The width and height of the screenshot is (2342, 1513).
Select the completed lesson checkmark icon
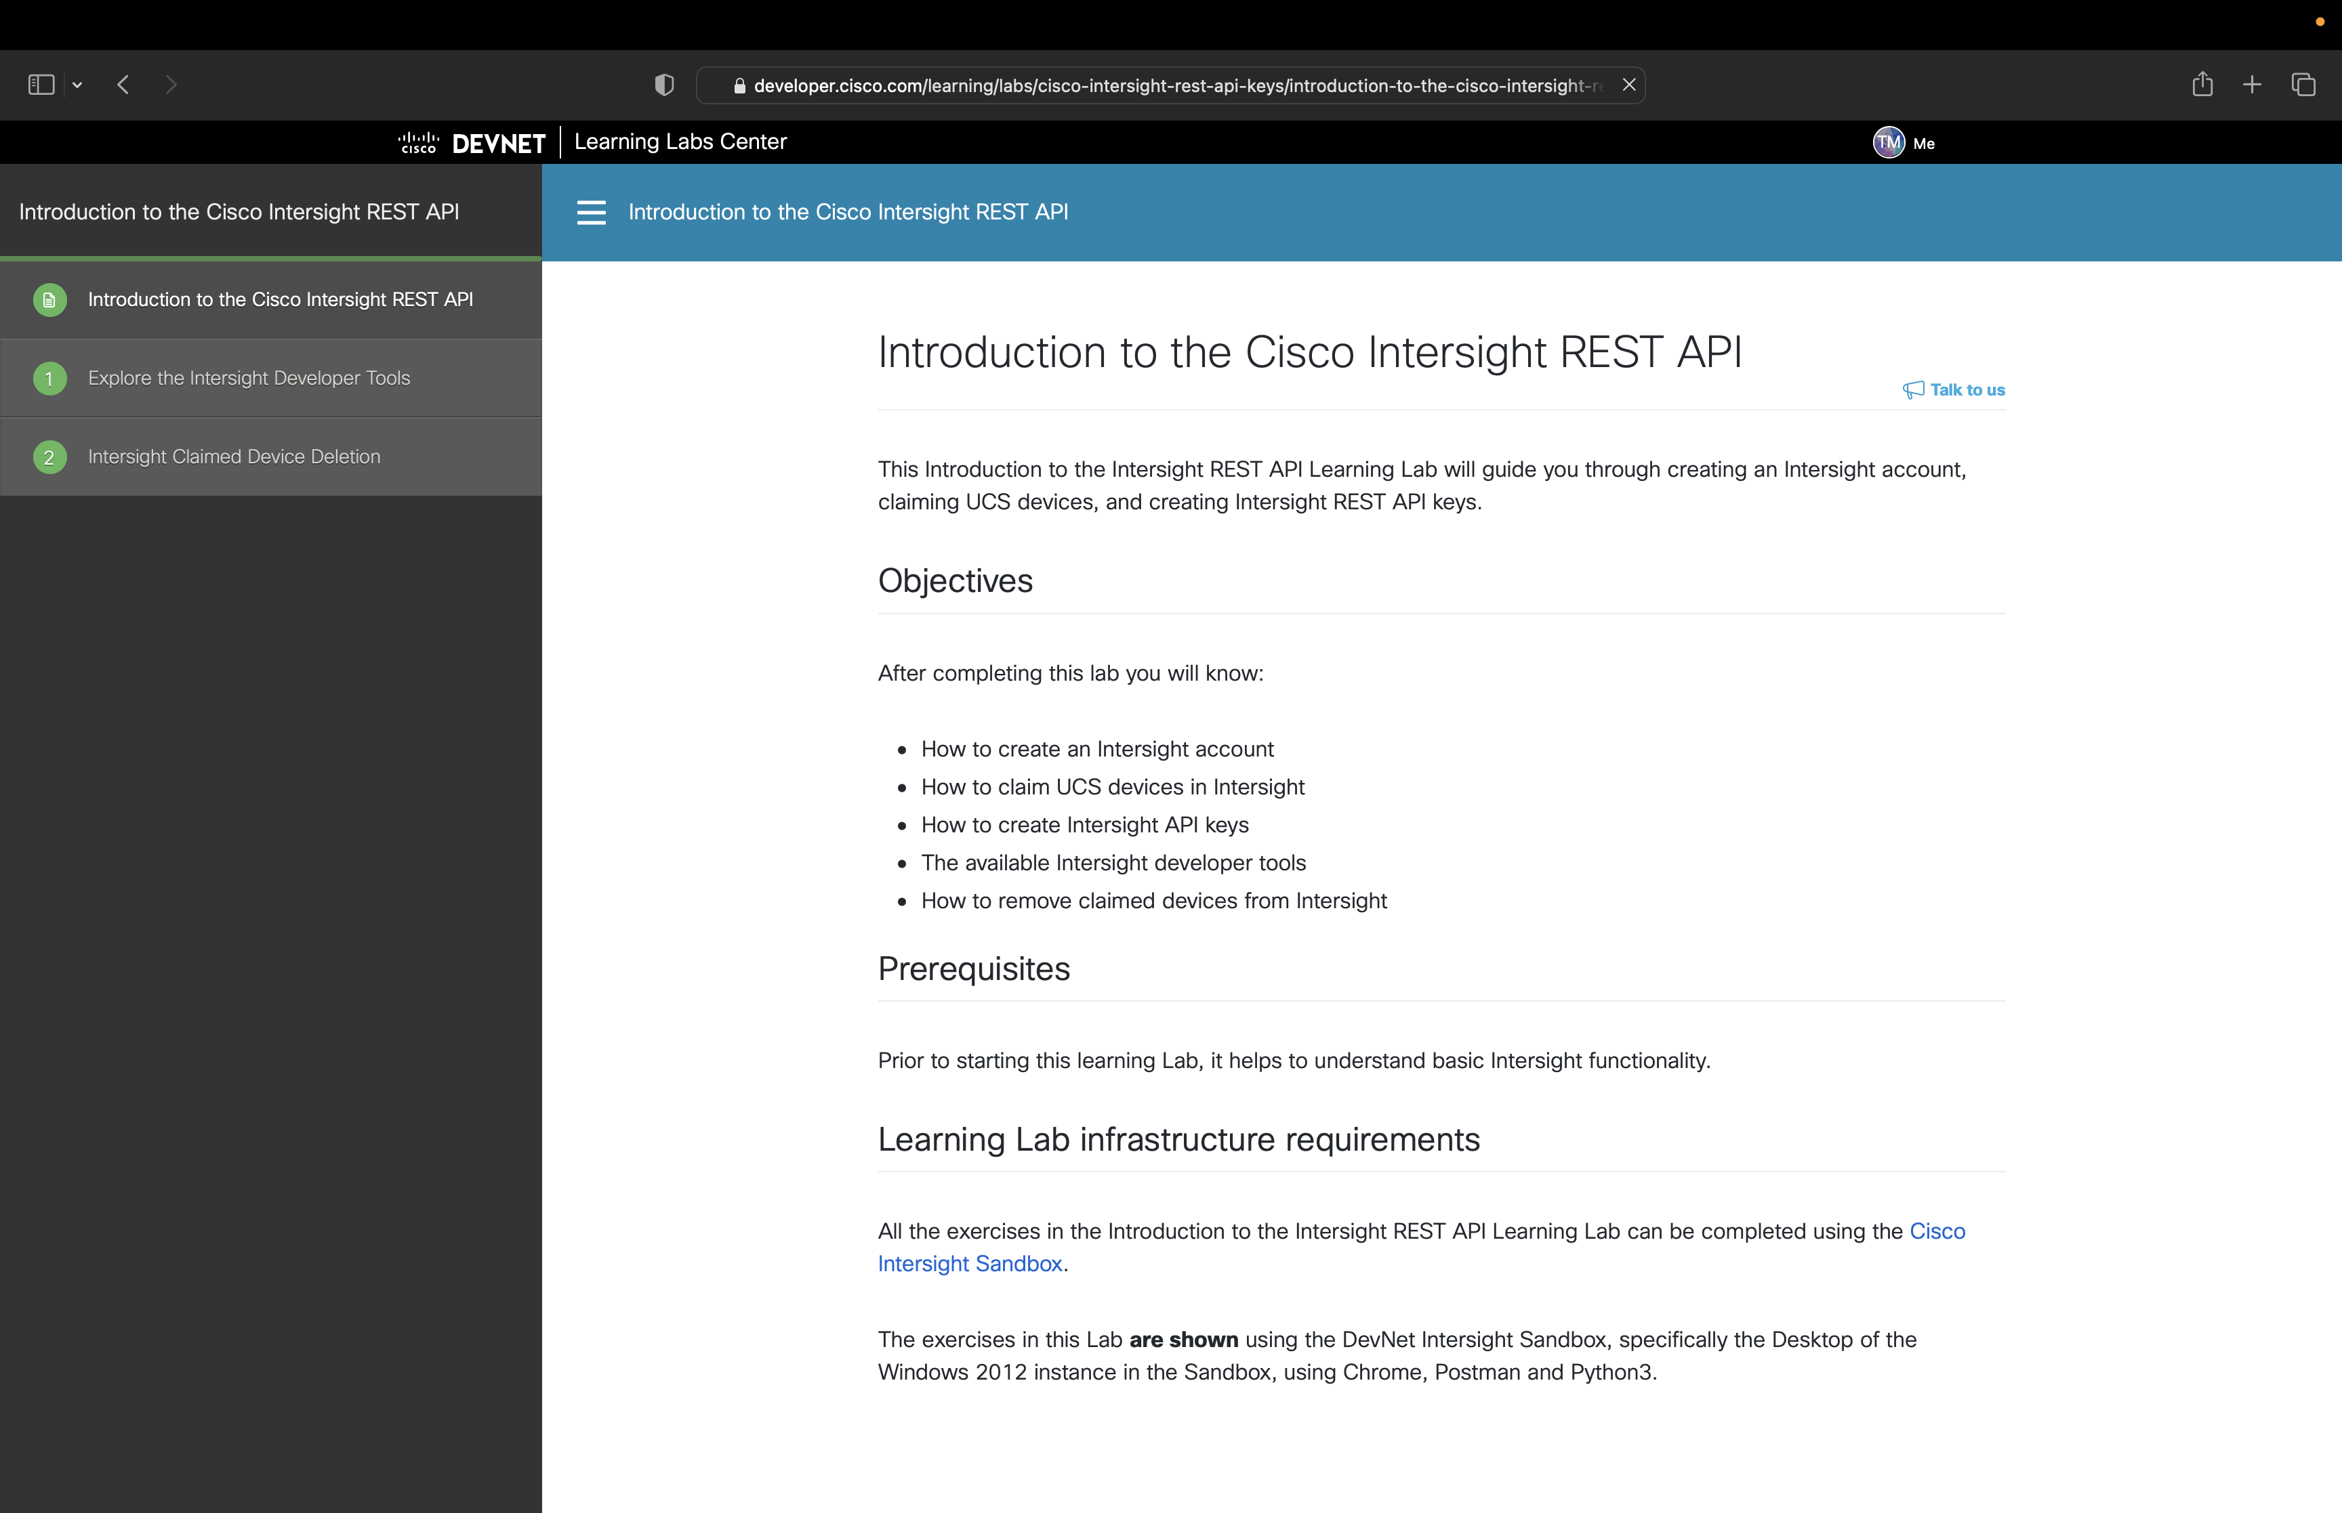click(50, 299)
